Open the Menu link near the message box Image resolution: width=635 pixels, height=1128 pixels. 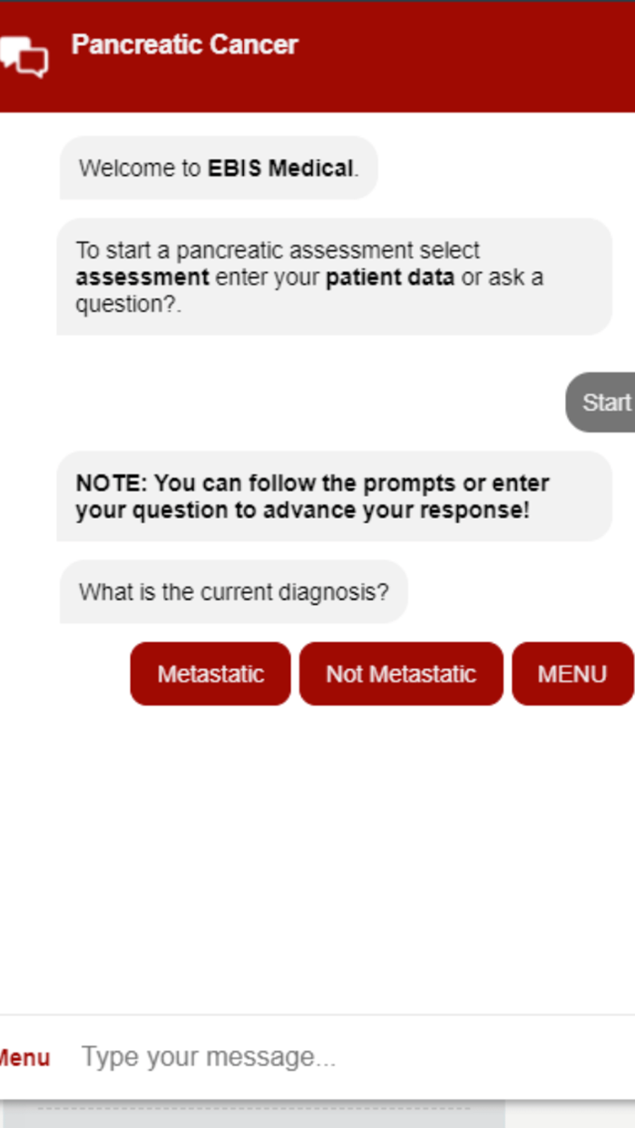24,1057
